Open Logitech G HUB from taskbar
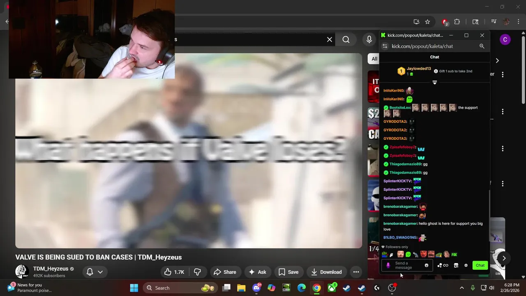 (377, 288)
